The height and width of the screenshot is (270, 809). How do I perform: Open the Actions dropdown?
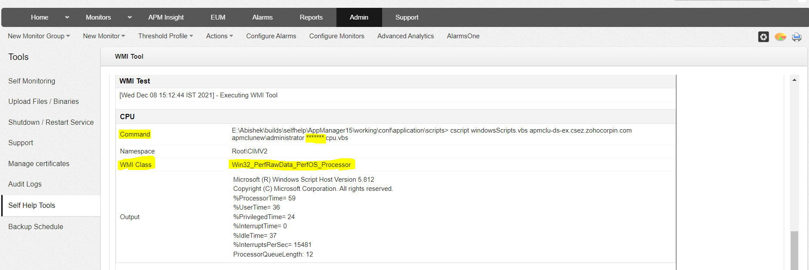pos(219,36)
